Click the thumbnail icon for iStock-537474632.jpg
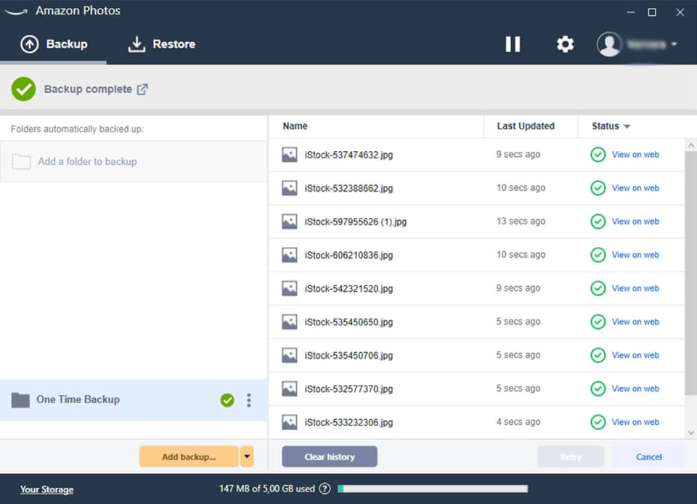 [288, 155]
